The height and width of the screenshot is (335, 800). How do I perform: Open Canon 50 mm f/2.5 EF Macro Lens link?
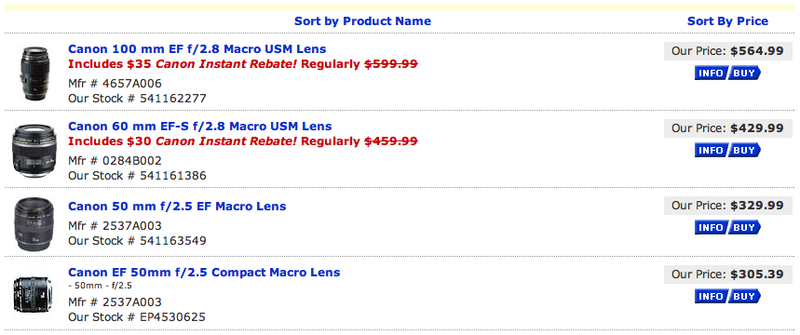tap(177, 206)
